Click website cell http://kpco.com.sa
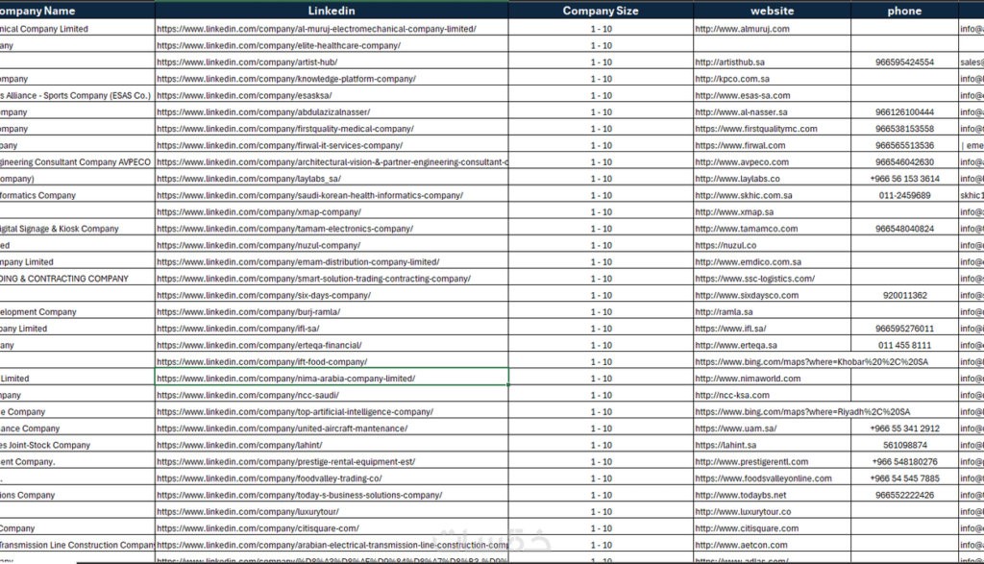984x564 pixels. click(x=772, y=79)
